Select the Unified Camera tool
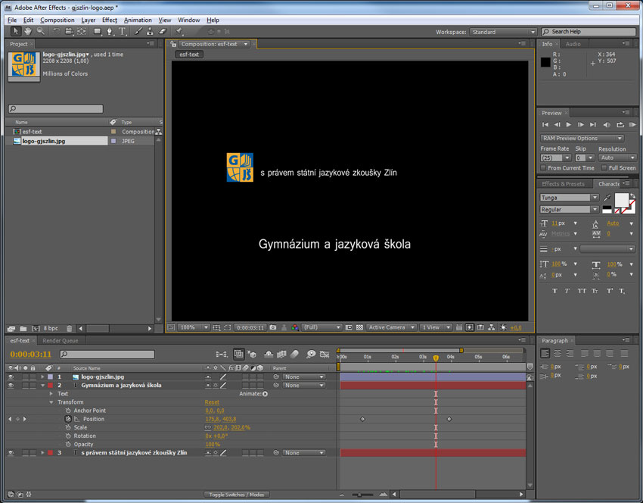This screenshot has height=503, width=643. coord(69,31)
